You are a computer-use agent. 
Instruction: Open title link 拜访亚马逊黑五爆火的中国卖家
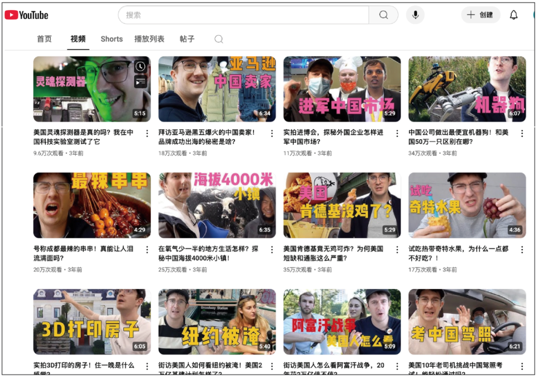pyautogui.click(x=207, y=137)
